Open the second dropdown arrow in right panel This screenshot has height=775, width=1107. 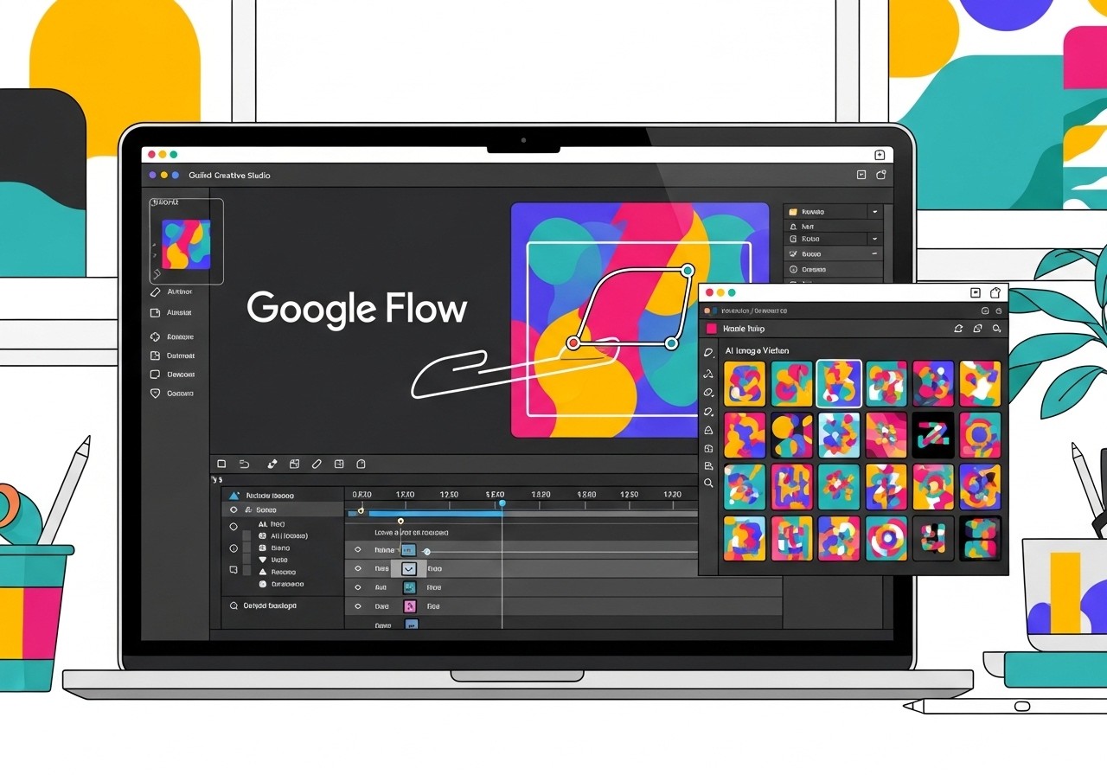874,239
